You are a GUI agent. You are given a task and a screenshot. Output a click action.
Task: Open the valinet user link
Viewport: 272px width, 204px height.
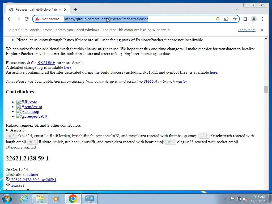(x=32, y=175)
